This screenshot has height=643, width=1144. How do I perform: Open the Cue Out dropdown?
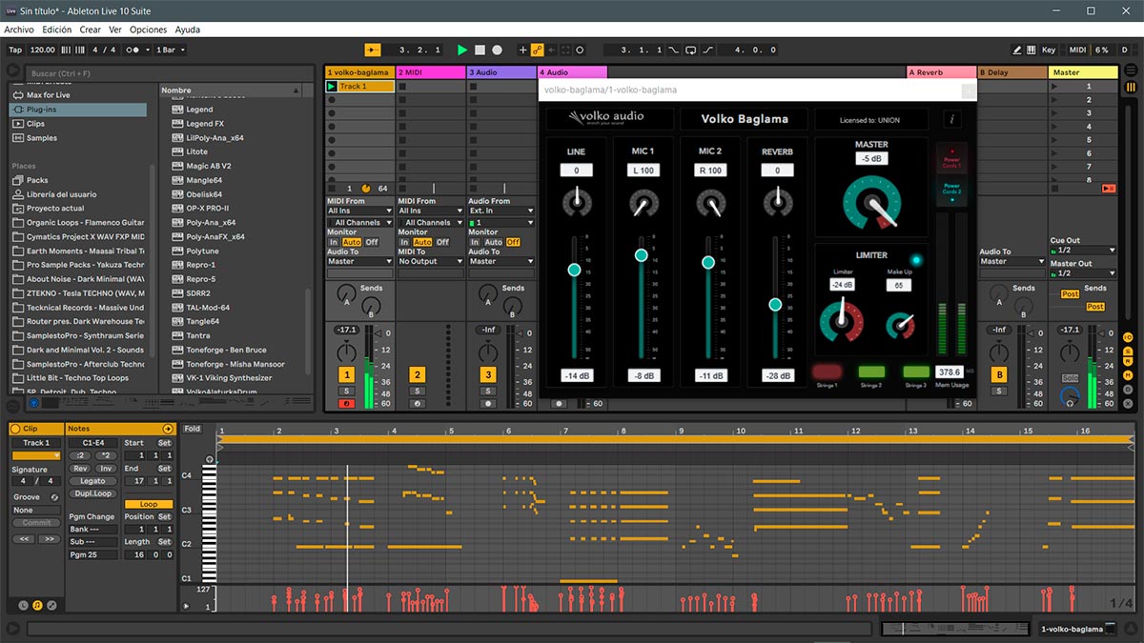(x=1084, y=250)
